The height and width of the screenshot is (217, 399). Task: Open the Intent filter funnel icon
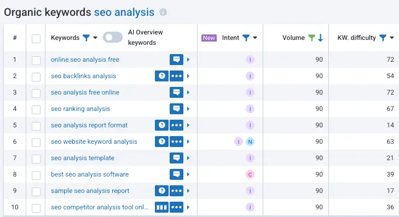(246, 38)
